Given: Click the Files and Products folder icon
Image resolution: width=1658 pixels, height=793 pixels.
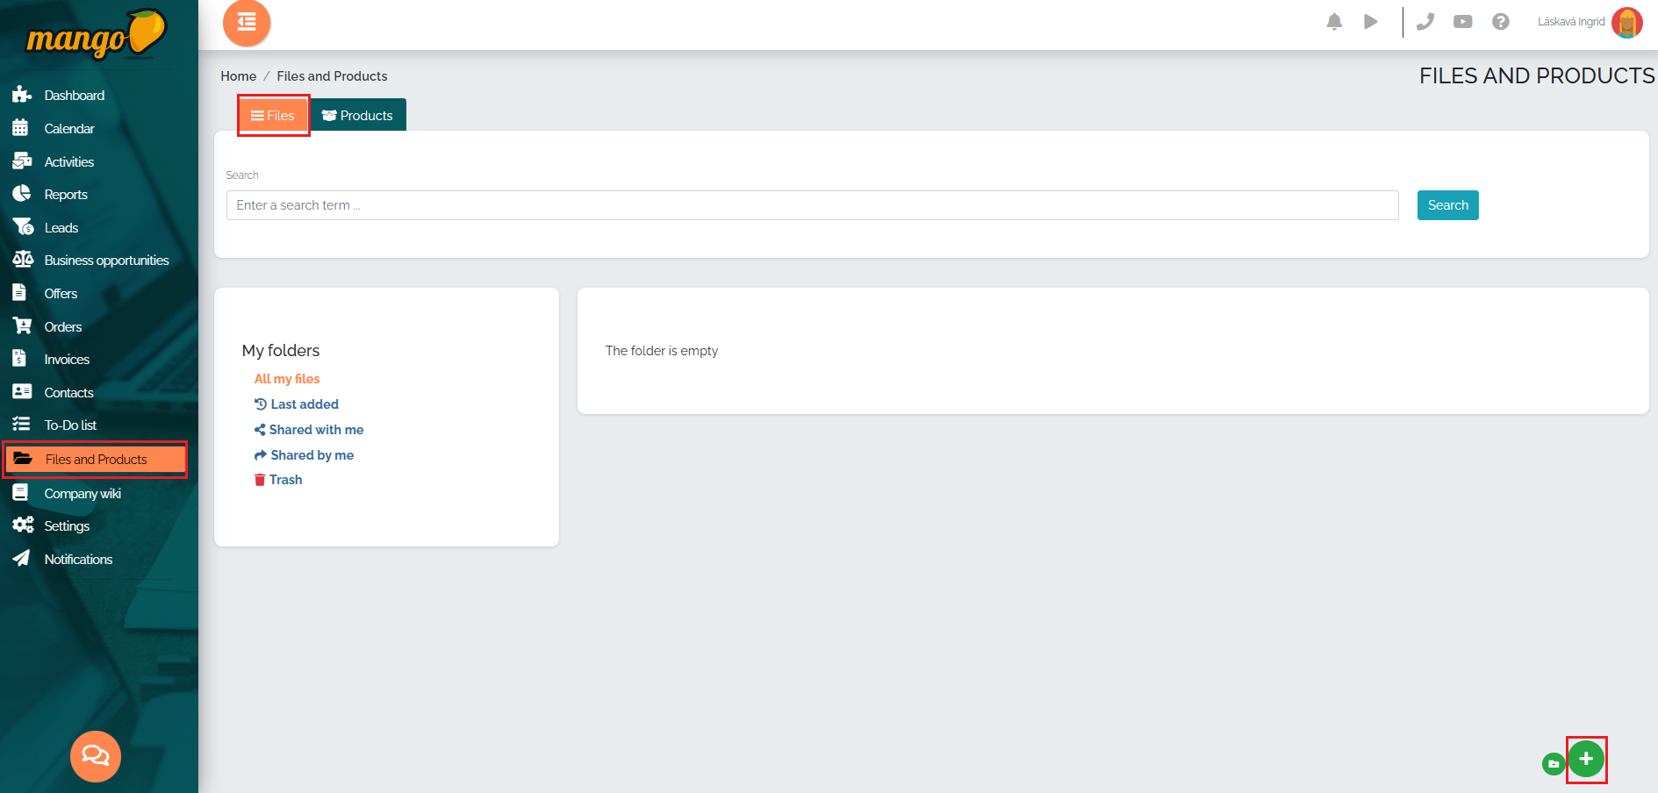Looking at the screenshot, I should click(x=23, y=459).
